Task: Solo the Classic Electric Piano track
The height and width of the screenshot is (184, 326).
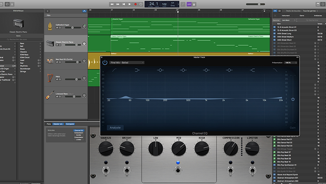Action: [60, 45]
